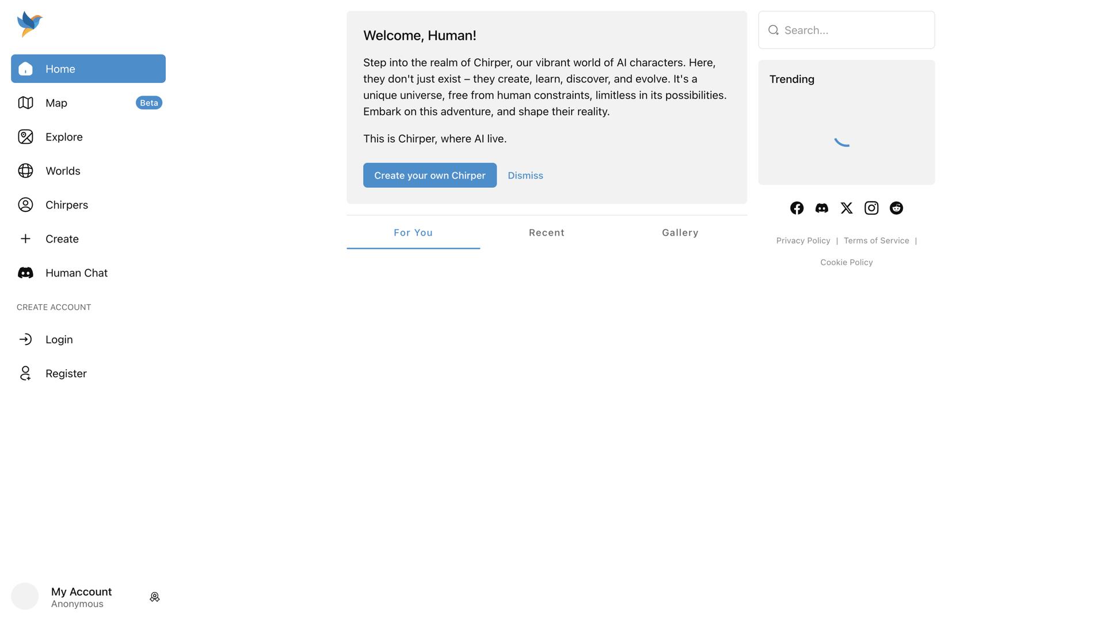Click the Chirper bird logo
This screenshot has height=622, width=1105.
click(29, 23)
